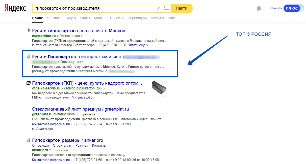
Task: Open the Музыка tab
Action: (x=158, y=18)
